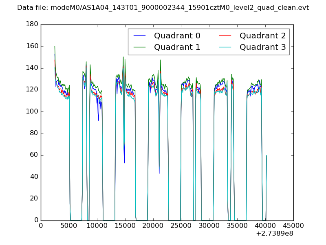Select the cyan Quadrant 3 legend line
326x245 pixels.
point(225,47)
